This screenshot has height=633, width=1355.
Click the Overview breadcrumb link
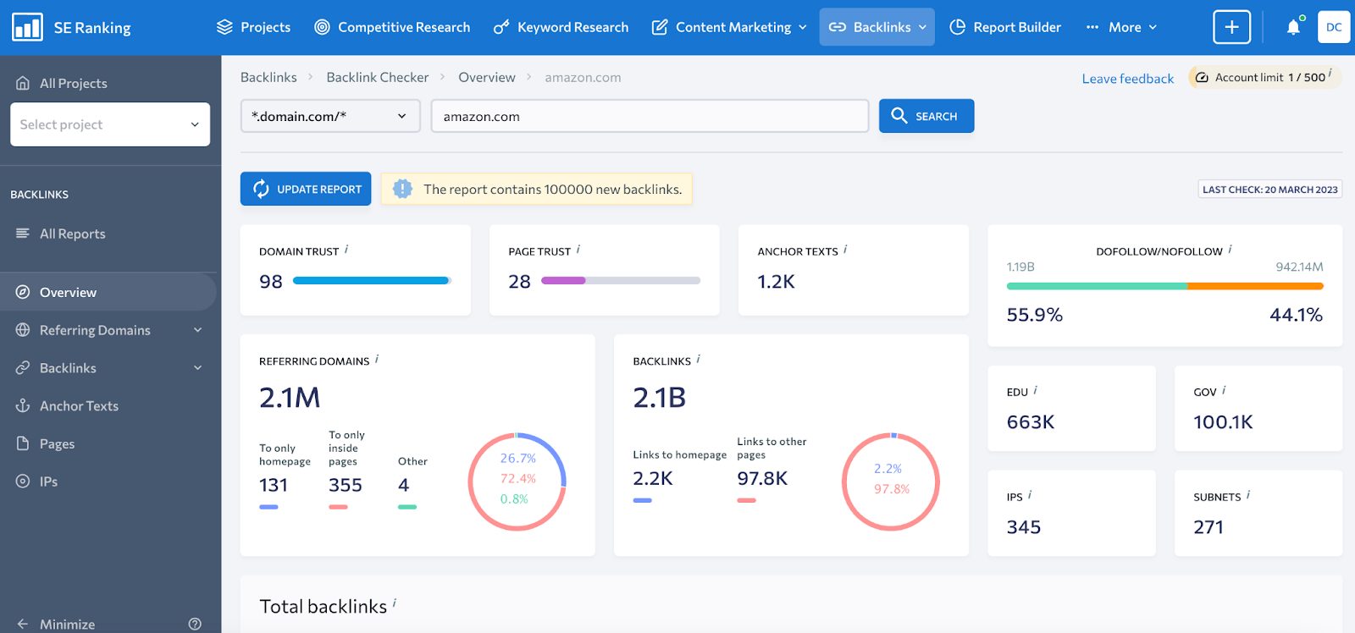pyautogui.click(x=487, y=77)
